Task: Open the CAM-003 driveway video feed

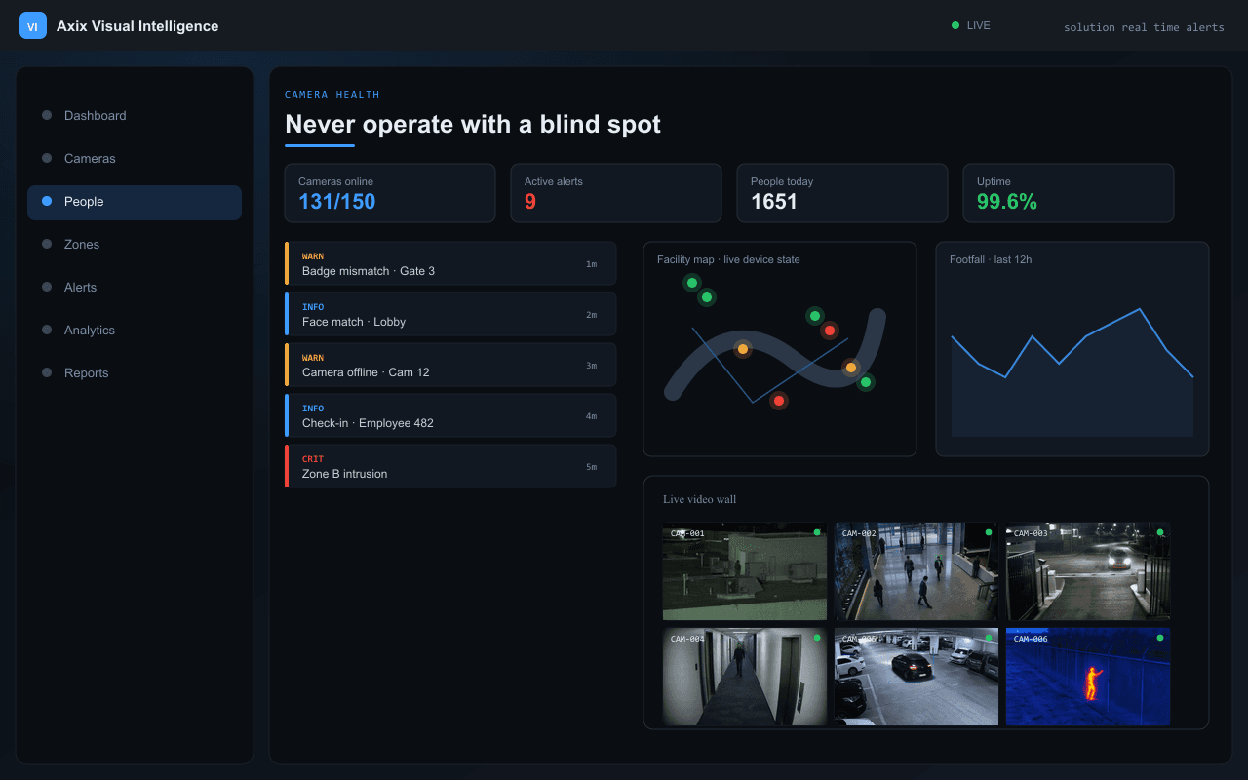Action: (1088, 571)
